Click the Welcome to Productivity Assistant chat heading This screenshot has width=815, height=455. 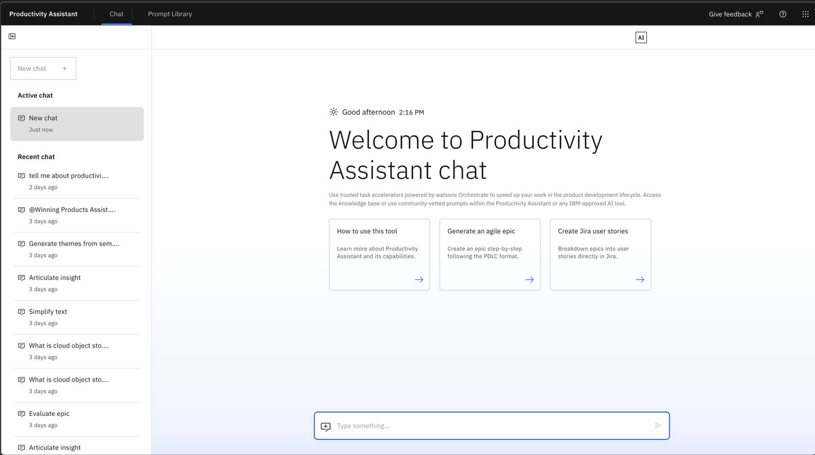(466, 155)
